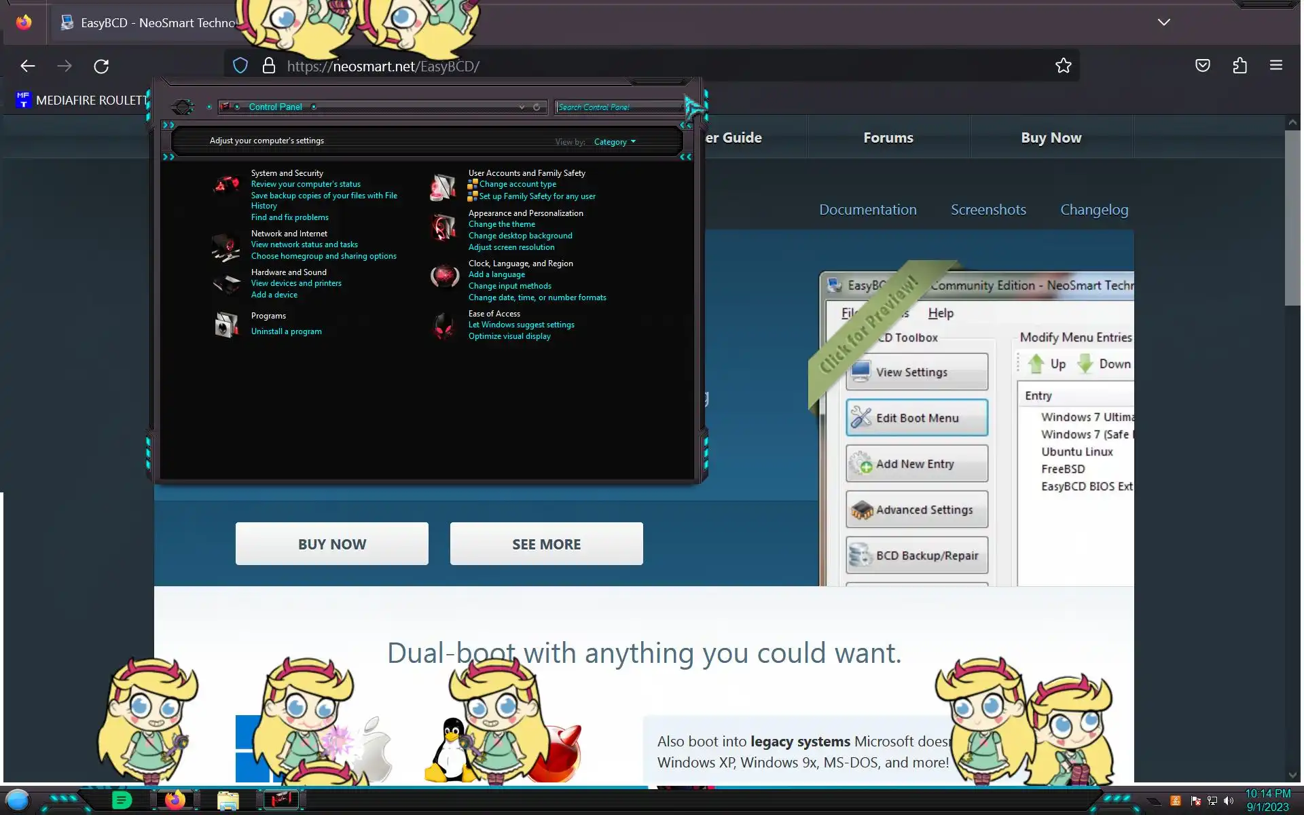
Task: Open the Firefox hamburger menu
Action: [1275, 66]
